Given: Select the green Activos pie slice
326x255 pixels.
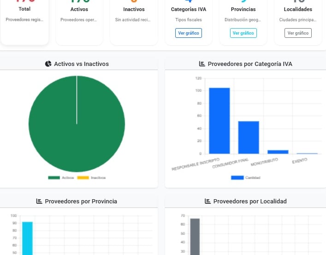Looking at the screenshot, I should 77,124.
